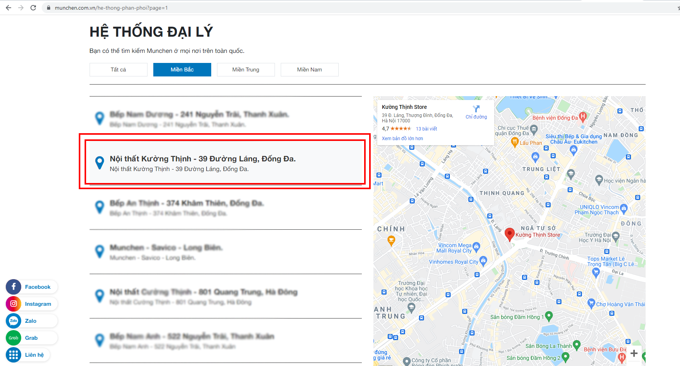The image size is (680, 366).
Task: Click the Zalo text link
Action: tap(31, 321)
